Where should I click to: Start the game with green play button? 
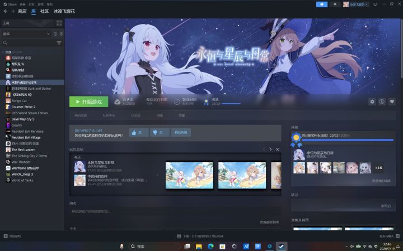88,102
